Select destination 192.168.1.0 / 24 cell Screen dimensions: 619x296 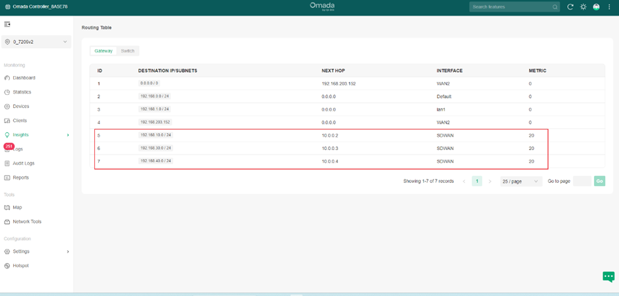(155, 109)
